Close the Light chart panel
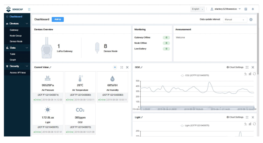Screen dimensions: 263x143 253,117
